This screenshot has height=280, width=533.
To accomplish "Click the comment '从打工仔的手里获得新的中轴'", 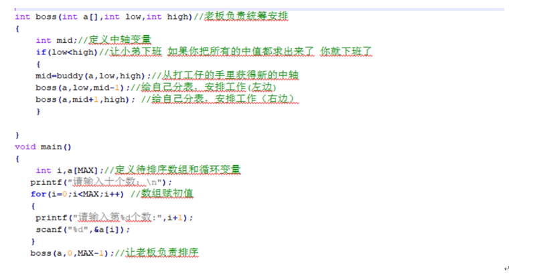I will click(x=230, y=75).
